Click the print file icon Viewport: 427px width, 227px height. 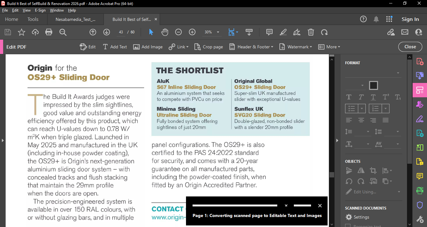click(x=49, y=32)
